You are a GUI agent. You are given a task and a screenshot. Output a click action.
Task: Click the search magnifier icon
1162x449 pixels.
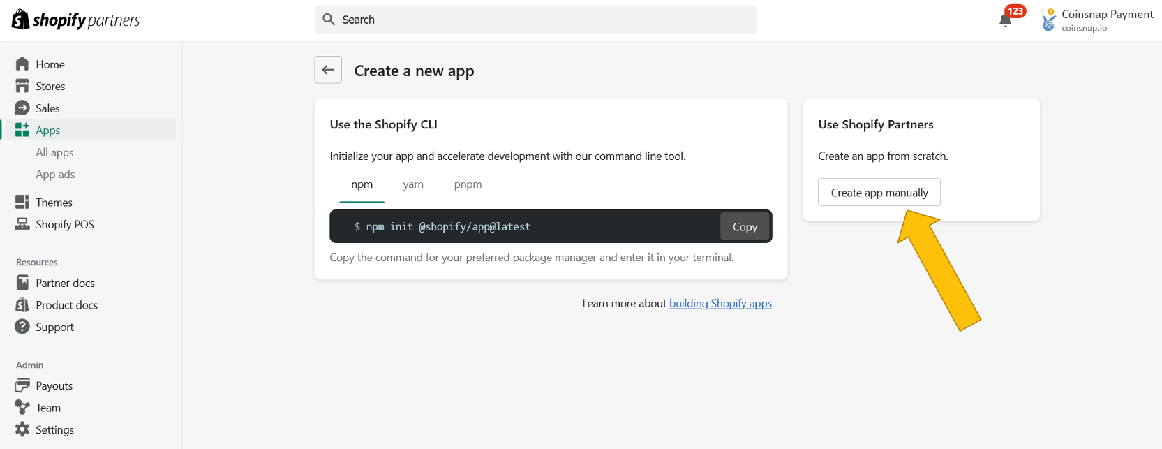pyautogui.click(x=329, y=20)
